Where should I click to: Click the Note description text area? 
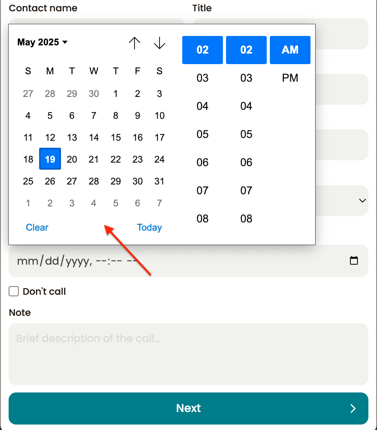[x=188, y=354]
